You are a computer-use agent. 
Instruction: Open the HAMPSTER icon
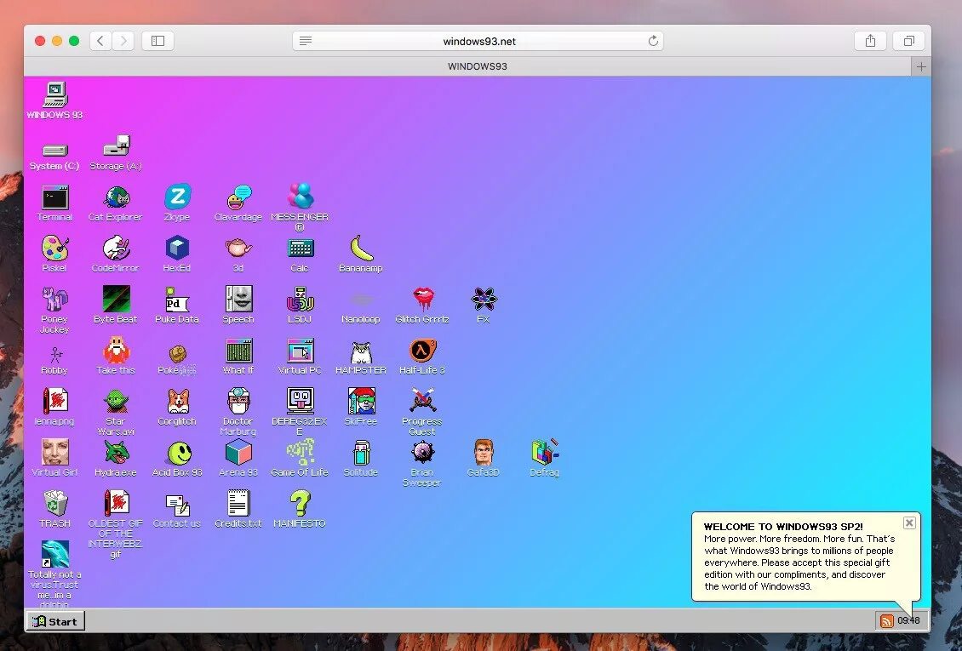[361, 351]
